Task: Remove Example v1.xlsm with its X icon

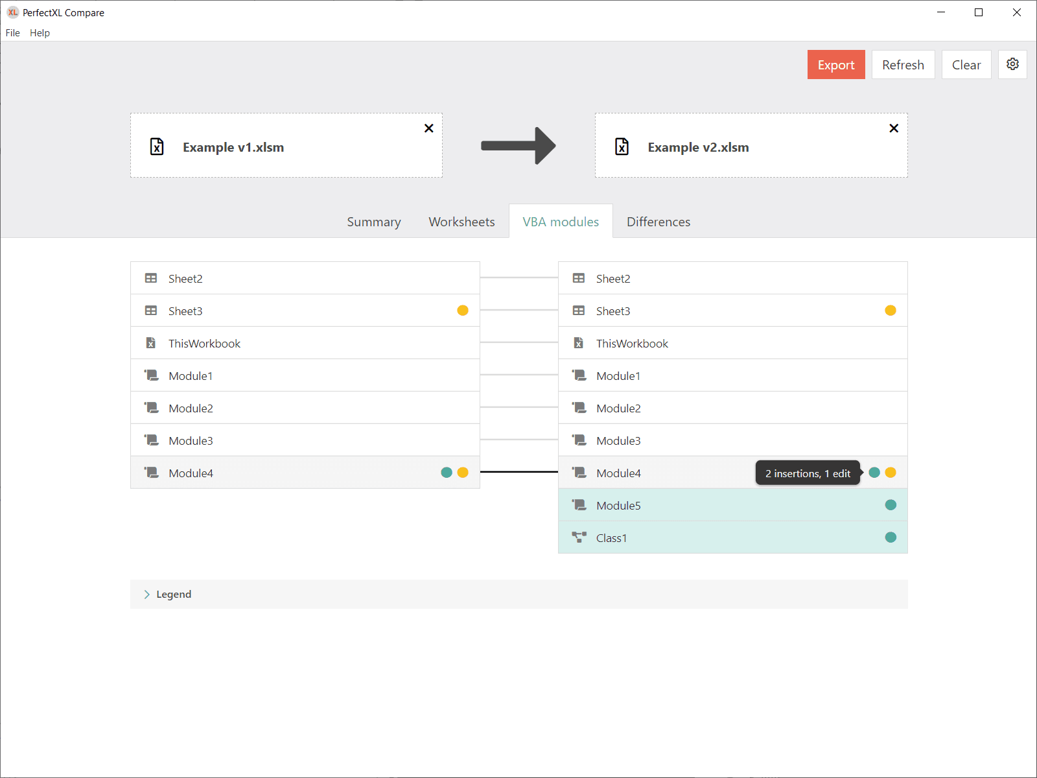Action: coord(428,128)
